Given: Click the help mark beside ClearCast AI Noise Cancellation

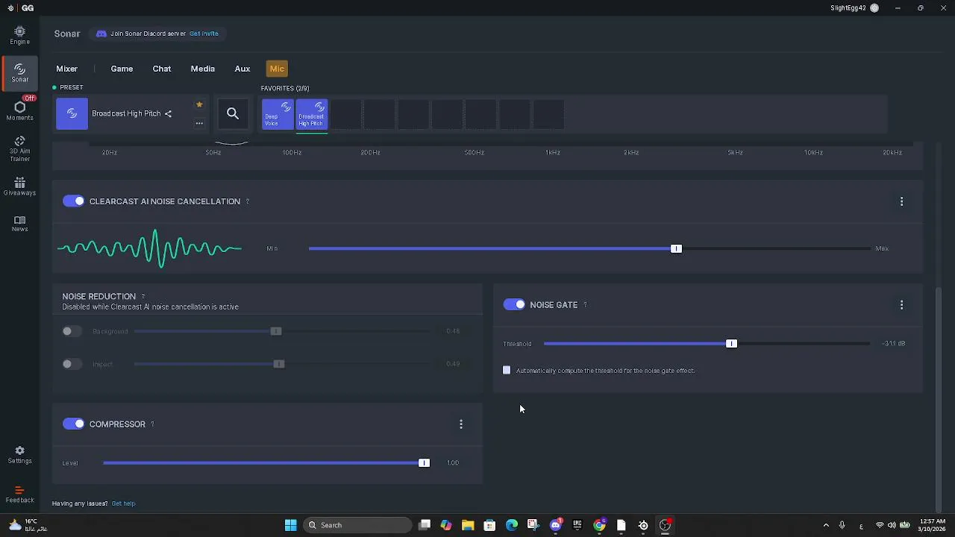Looking at the screenshot, I should 248,201.
